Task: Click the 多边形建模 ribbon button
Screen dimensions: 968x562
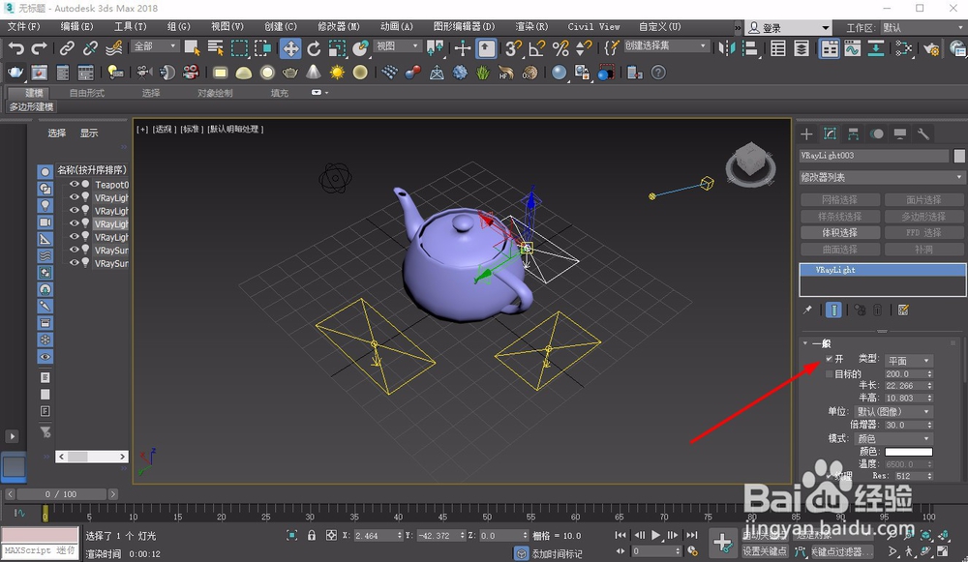Action: pos(32,106)
